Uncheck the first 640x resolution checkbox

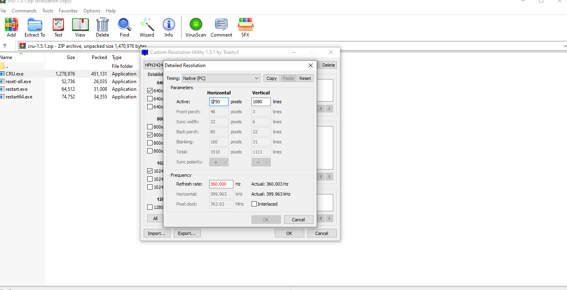pyautogui.click(x=150, y=91)
